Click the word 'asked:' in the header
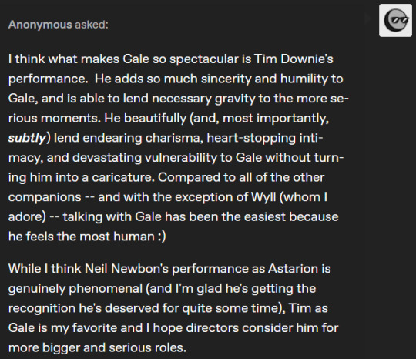 pyautogui.click(x=92, y=25)
